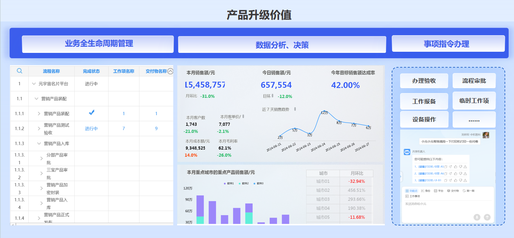
Task: Click the microphone voice input icon
Action: pyautogui.click(x=477, y=217)
